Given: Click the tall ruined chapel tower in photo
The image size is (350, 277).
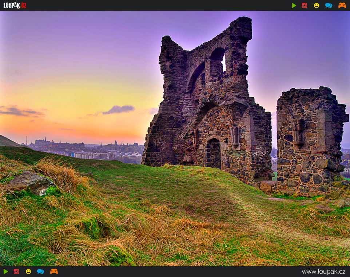Looking at the screenshot, I should pos(204,102).
